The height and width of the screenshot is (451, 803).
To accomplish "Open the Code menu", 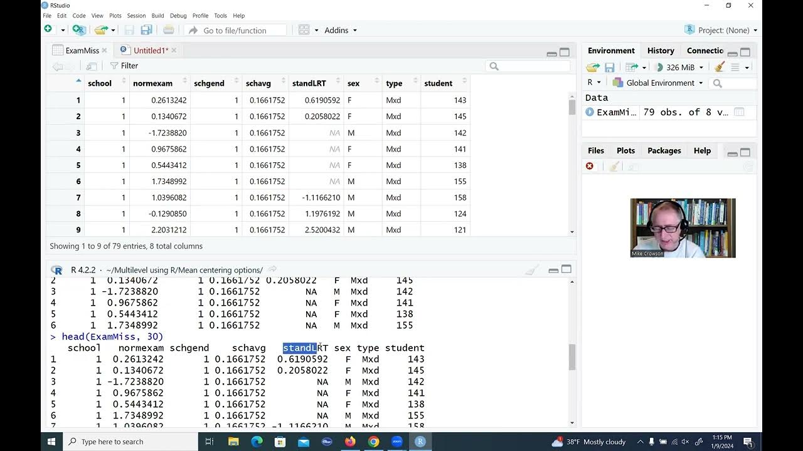I will 79,16.
